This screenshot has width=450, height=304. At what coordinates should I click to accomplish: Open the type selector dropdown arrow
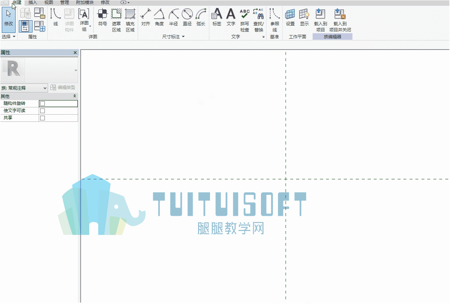tap(76, 70)
